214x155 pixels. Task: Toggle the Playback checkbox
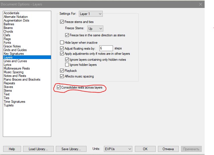point(62,71)
